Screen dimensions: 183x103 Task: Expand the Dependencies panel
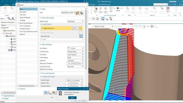click(x=2, y=96)
